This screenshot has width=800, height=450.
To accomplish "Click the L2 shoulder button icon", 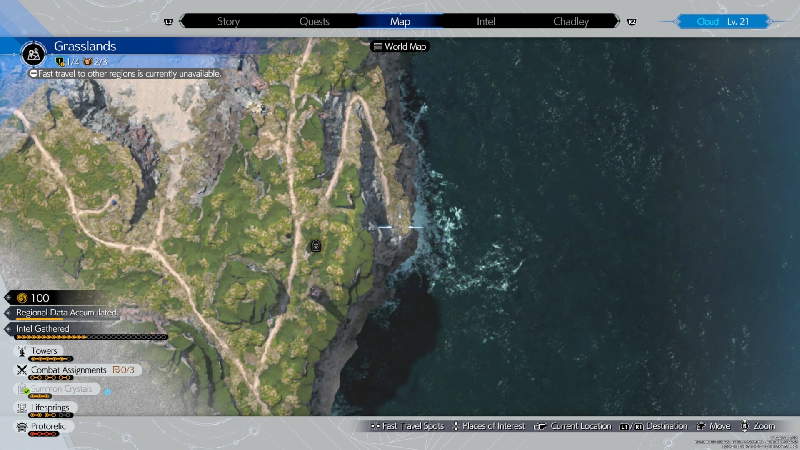I will pos(168,22).
